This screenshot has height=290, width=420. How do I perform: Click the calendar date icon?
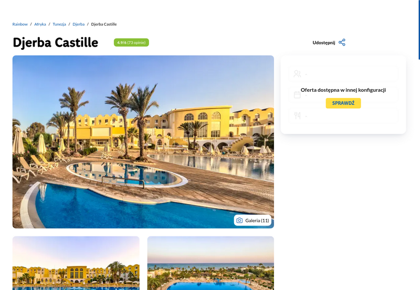(x=297, y=95)
